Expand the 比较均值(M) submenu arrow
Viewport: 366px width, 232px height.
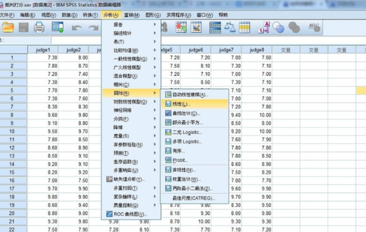point(155,50)
